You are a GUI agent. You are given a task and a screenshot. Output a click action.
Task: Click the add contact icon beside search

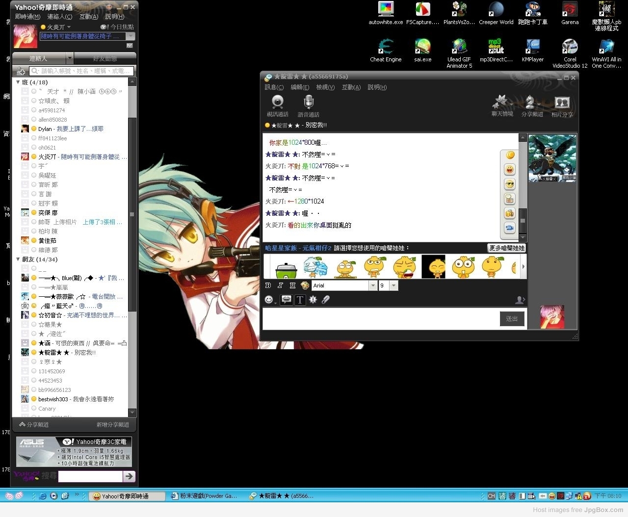[x=21, y=72]
